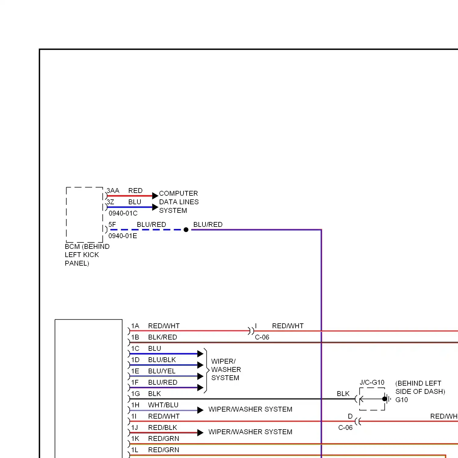Click the arrowhead on the 1D wire

coord(200,365)
